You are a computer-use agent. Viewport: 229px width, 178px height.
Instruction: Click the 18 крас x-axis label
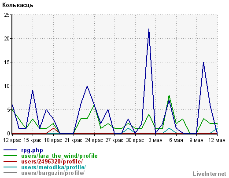[53, 140]
